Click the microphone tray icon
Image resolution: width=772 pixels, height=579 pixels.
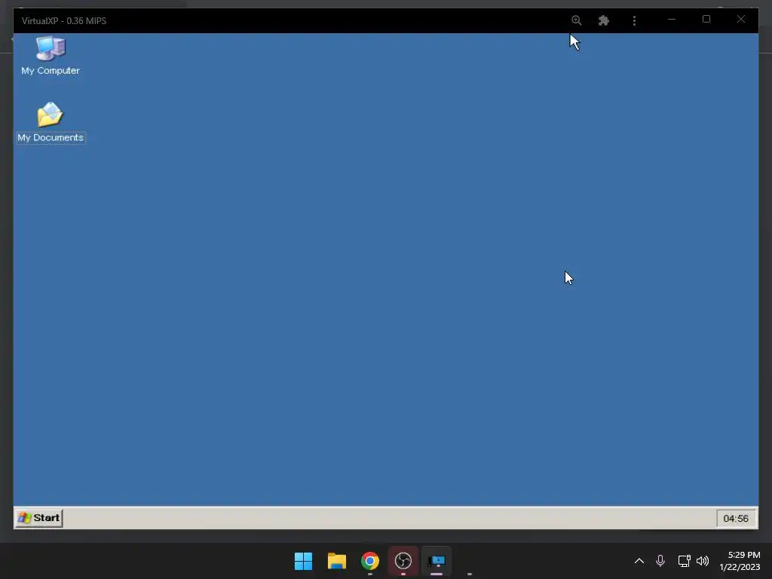(x=660, y=561)
